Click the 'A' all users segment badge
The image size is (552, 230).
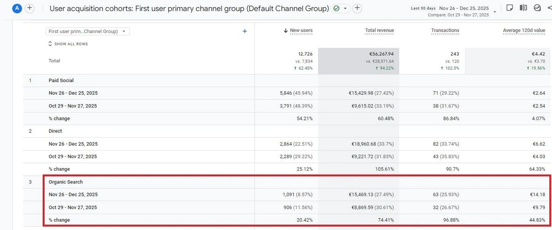(x=17, y=8)
